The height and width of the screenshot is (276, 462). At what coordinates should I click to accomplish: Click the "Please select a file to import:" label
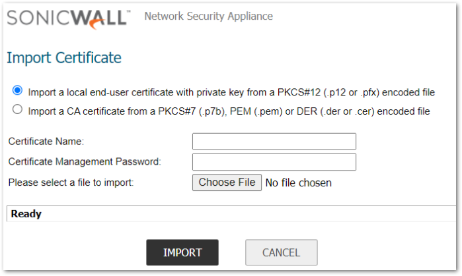point(71,182)
